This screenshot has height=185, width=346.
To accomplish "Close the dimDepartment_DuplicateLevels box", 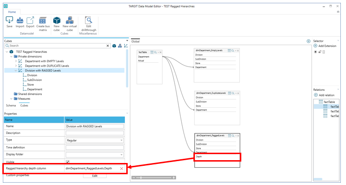I will 238,93.
